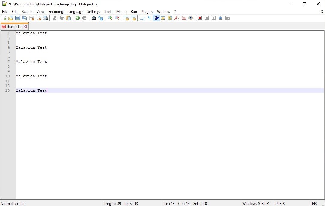Open the Find dialog
The height and width of the screenshot is (206, 325).
pyautogui.click(x=94, y=18)
